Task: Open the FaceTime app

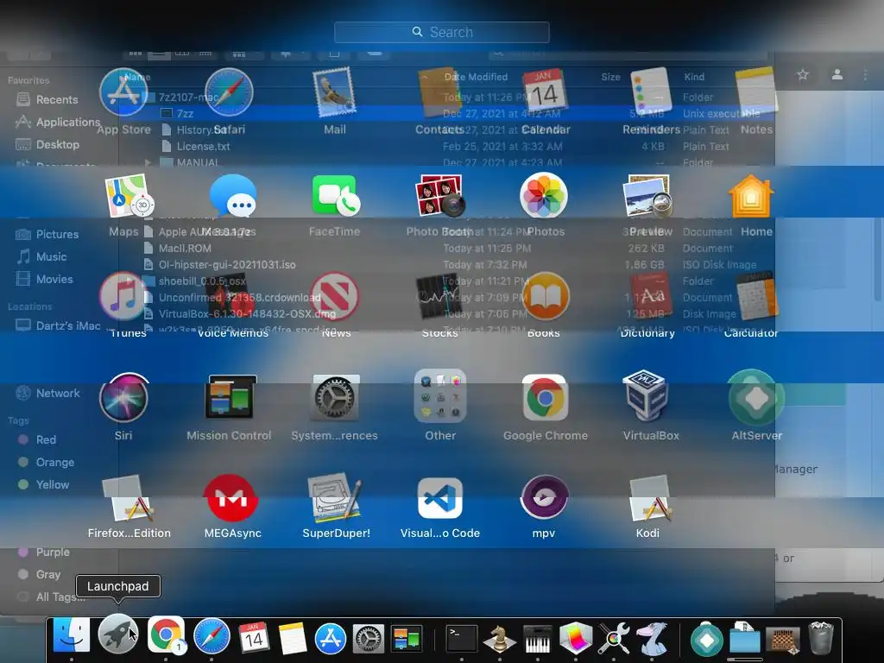Action: point(337,196)
